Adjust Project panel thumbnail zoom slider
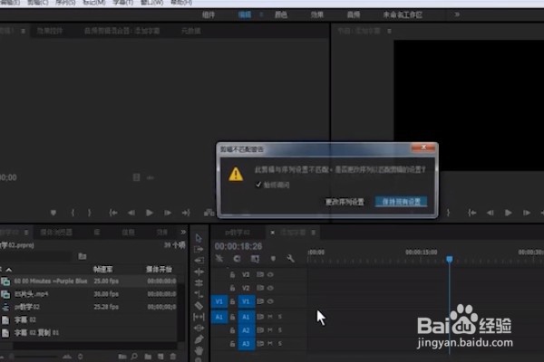This screenshot has height=362, width=544. [33, 356]
